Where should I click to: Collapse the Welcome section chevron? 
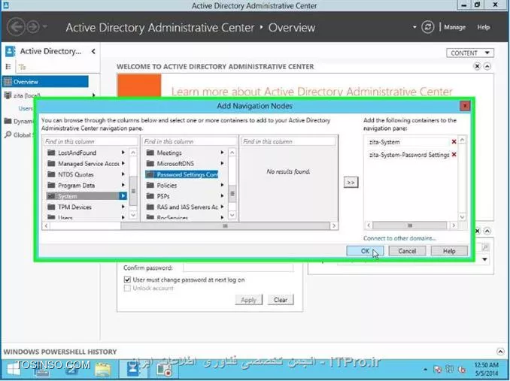[x=487, y=67]
